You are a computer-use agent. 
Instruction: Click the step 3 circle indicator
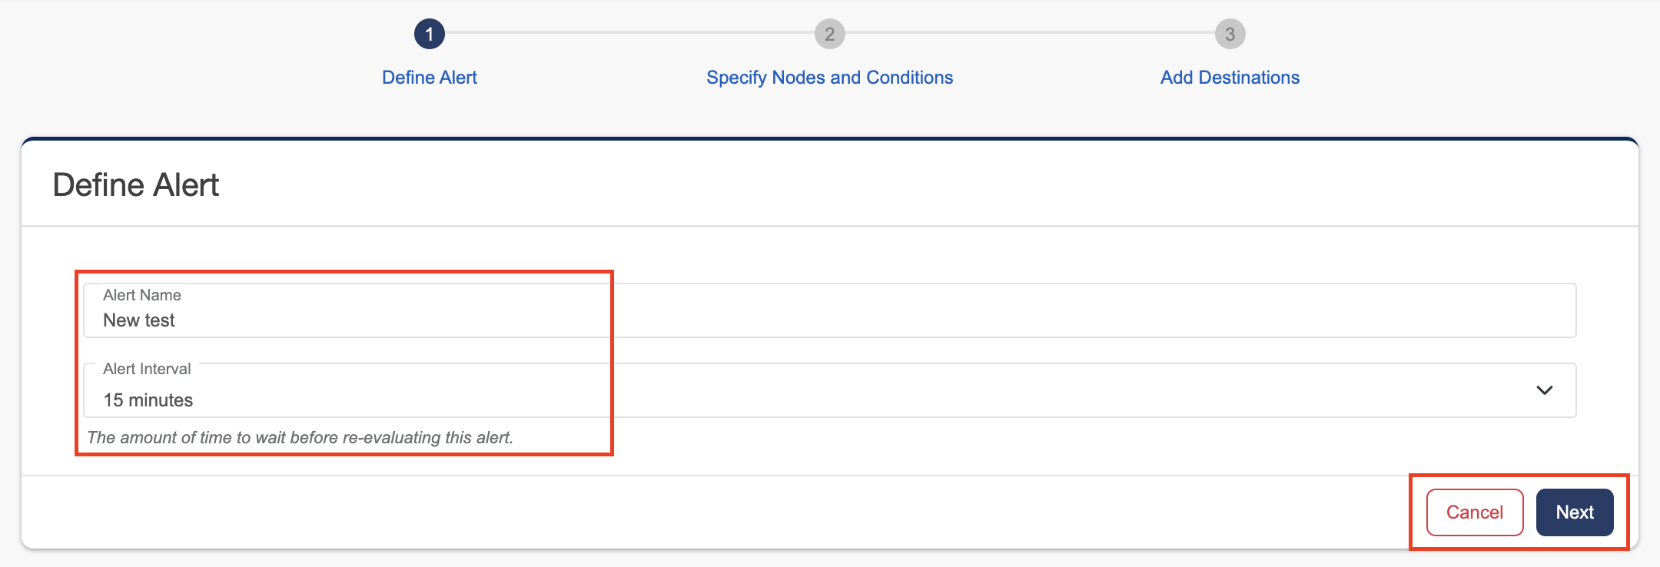pyautogui.click(x=1230, y=34)
